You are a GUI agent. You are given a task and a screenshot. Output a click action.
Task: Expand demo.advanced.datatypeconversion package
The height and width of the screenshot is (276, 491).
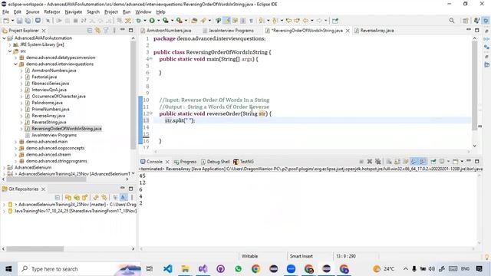[15, 58]
